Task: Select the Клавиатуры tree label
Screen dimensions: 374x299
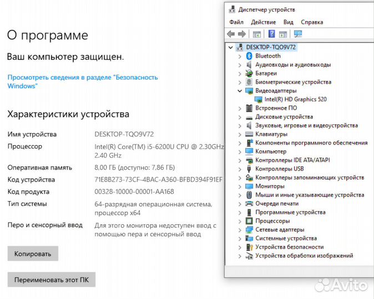Action: (271, 134)
